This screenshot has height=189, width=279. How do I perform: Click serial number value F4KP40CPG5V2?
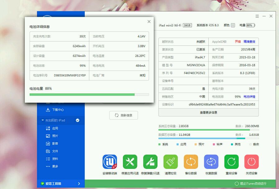(x=194, y=73)
